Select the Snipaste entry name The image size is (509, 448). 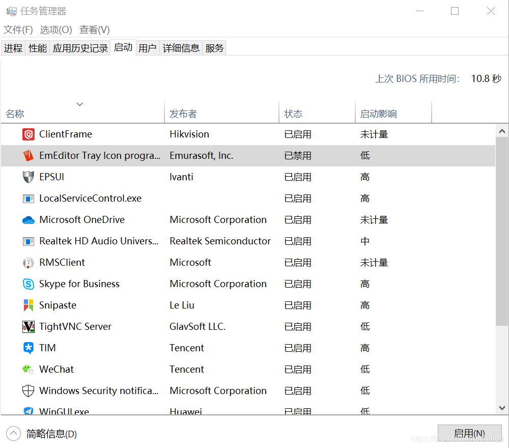[58, 305]
